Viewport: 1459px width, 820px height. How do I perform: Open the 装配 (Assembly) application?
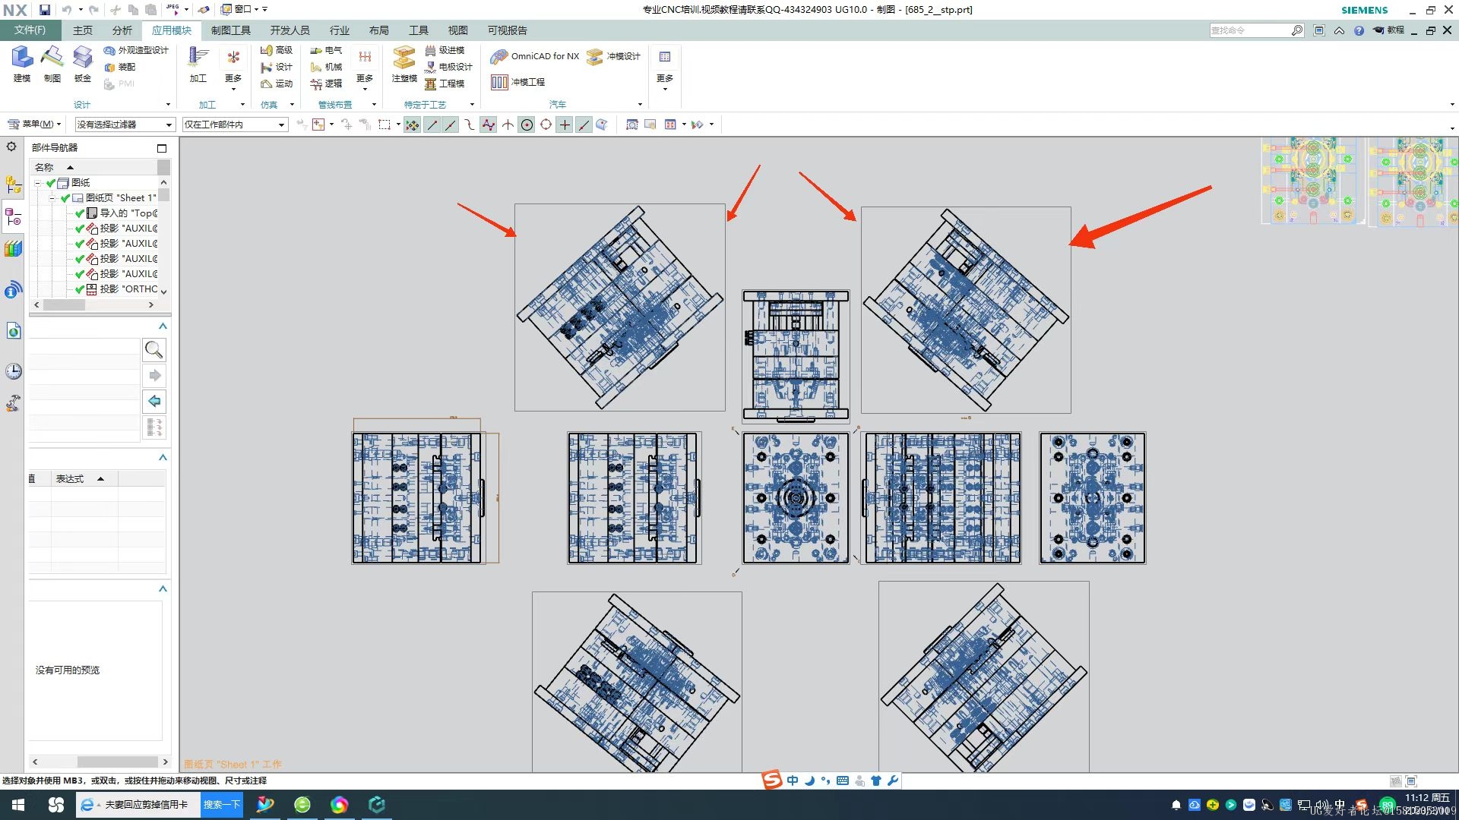point(120,67)
